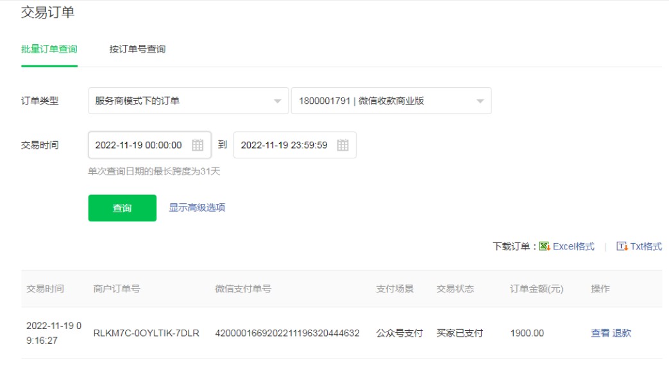Show advanced options via 显示高级选项

point(197,208)
